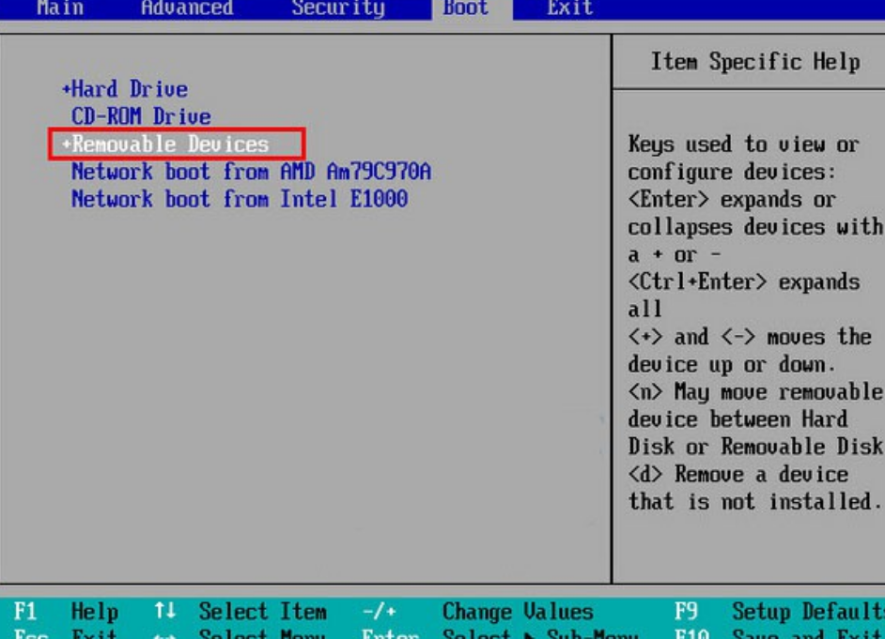The width and height of the screenshot is (885, 639).
Task: Choose Network boot from AMD Am79C970A
Action: (251, 172)
